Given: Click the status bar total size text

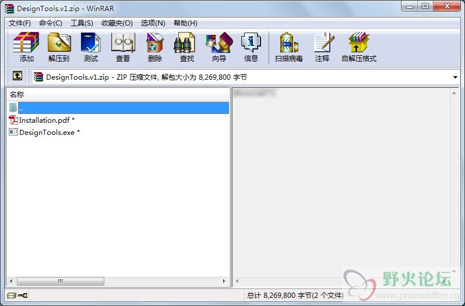Looking at the screenshot, I should pyautogui.click(x=295, y=295).
